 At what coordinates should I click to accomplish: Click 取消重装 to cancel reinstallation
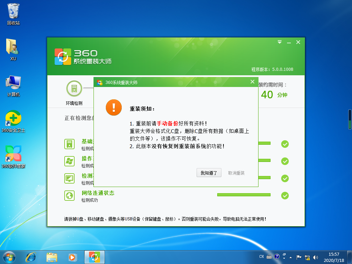[237, 173]
